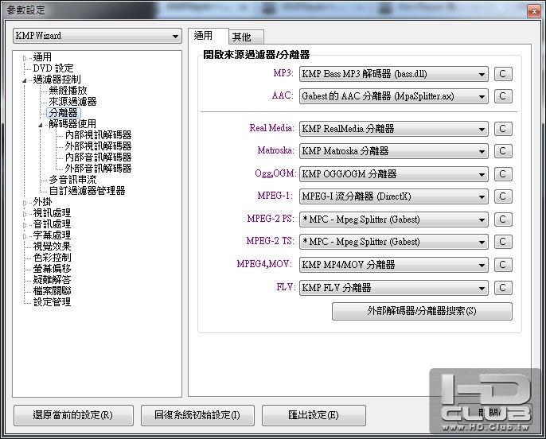Viewport: 546px width, 439px height.
Task: Click the C button for MPEG-2 TS
Action: coord(503,242)
